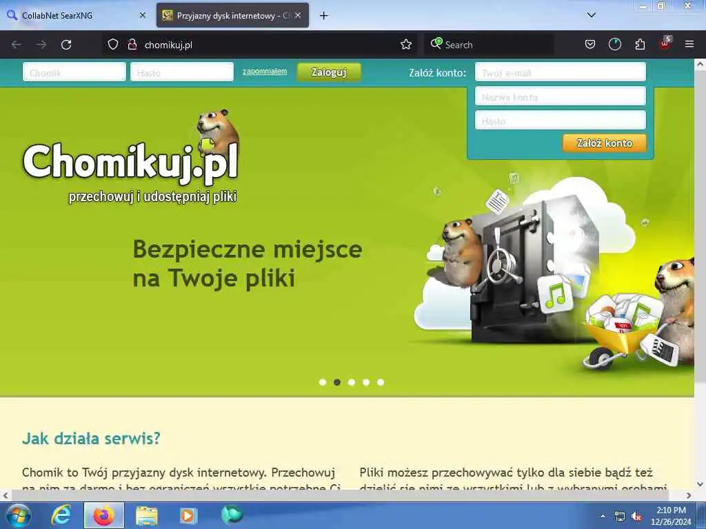Click the uBlock extension icon with badge 5
Viewport: 706px width, 529px height.
(665, 43)
